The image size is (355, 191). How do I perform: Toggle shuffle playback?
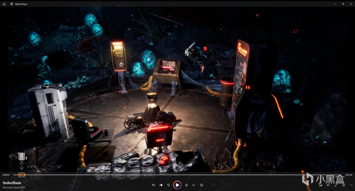pyautogui.click(x=153, y=185)
